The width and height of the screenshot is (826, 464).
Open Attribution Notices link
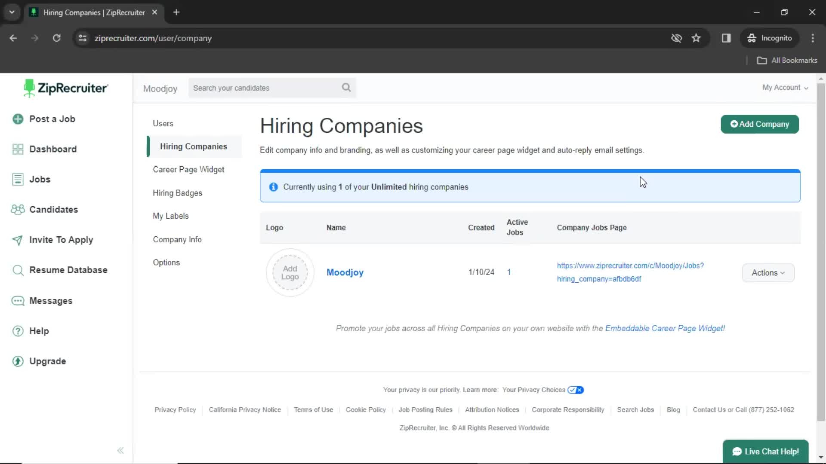pyautogui.click(x=492, y=410)
